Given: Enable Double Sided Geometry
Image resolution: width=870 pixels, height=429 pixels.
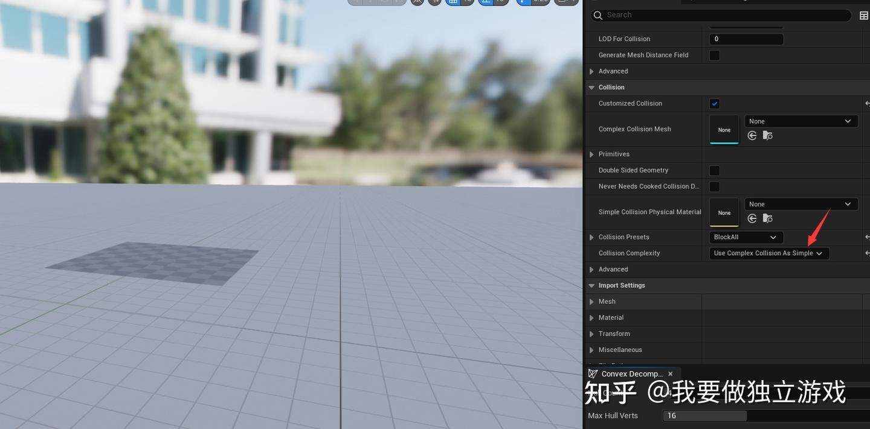Looking at the screenshot, I should (714, 170).
